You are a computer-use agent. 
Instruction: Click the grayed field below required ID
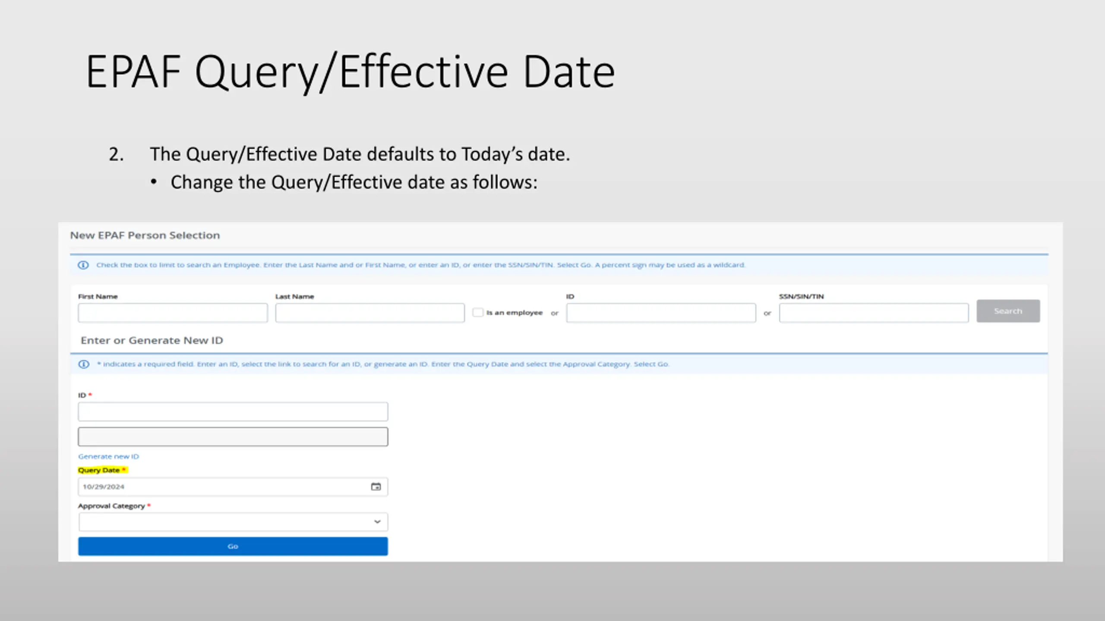(x=233, y=436)
